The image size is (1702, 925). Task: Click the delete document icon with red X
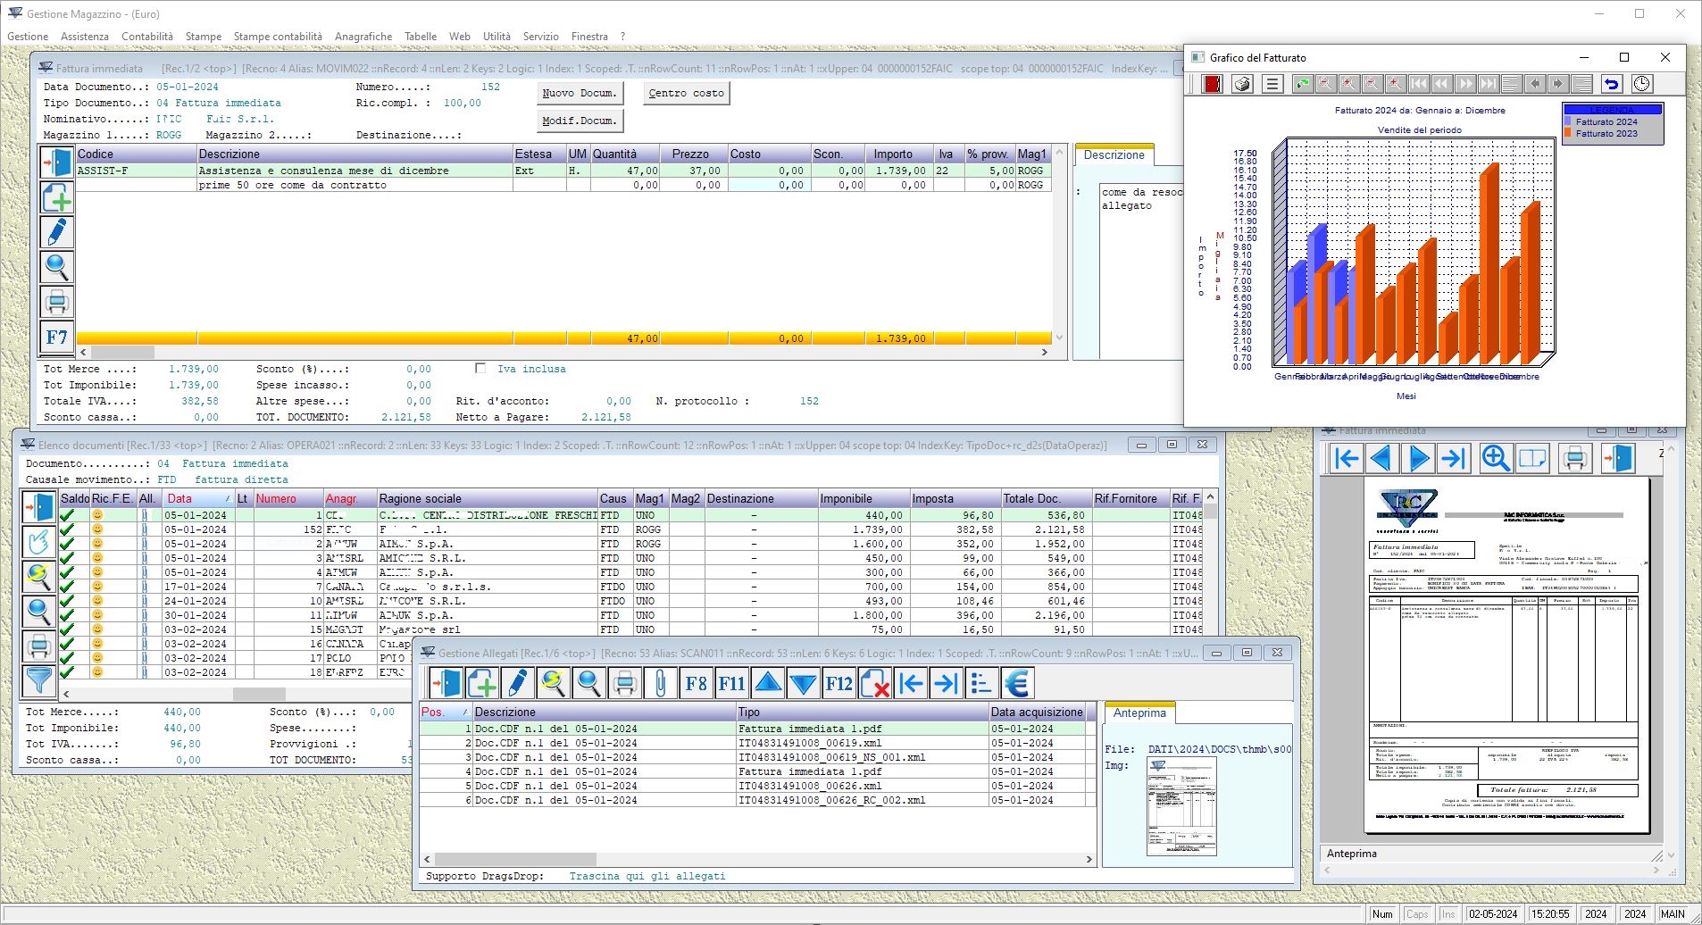pos(874,684)
